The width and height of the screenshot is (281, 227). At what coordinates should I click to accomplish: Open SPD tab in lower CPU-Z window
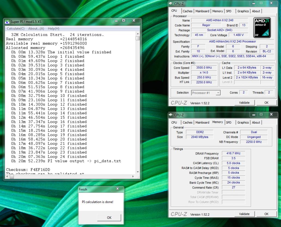click(x=229, y=123)
